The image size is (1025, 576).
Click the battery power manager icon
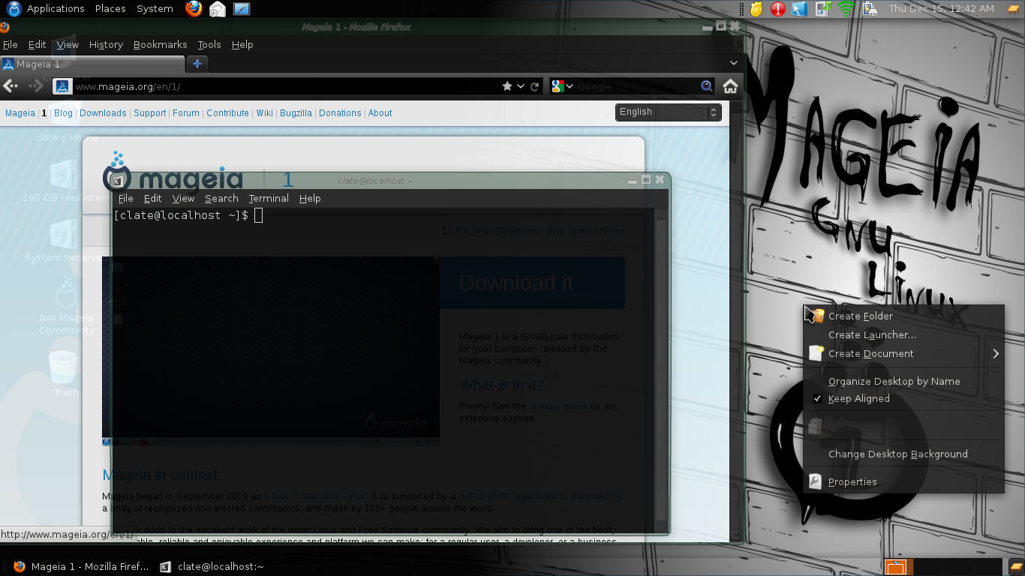point(870,9)
